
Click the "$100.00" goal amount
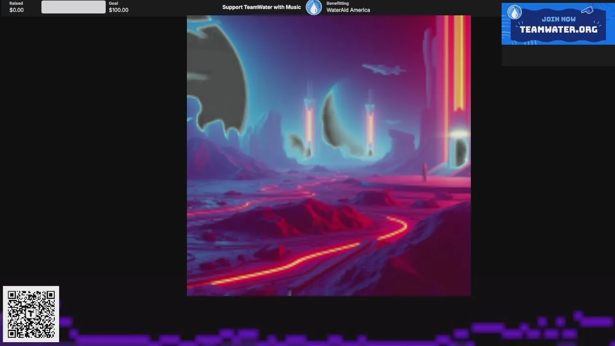pos(119,10)
